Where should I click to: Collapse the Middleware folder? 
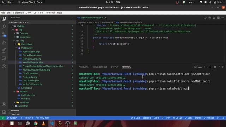click(x=42, y=48)
